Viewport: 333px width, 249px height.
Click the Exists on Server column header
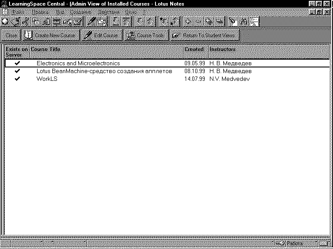17,52
